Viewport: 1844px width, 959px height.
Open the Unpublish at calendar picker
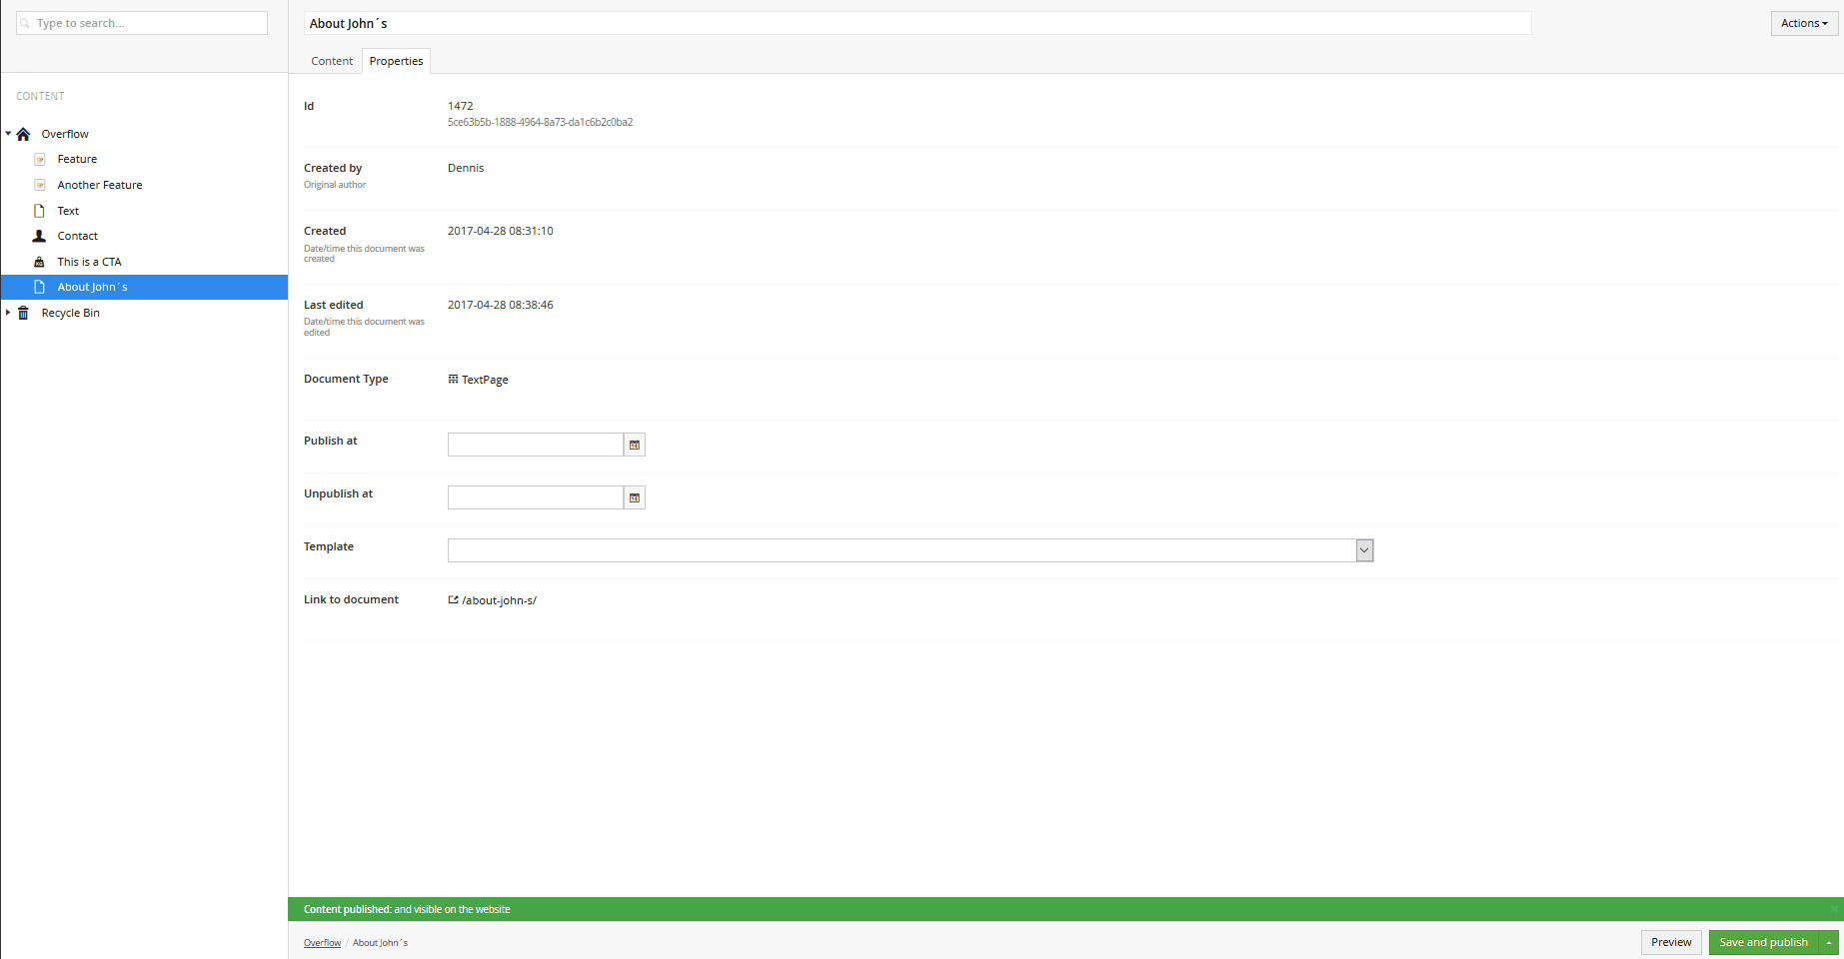pyautogui.click(x=635, y=497)
